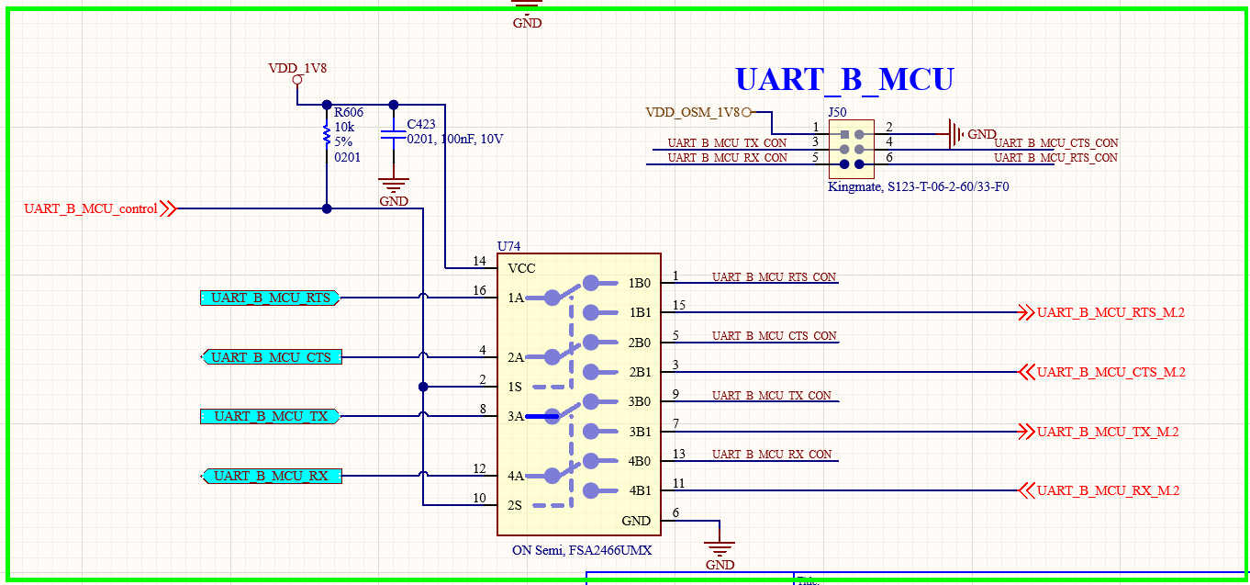The height and width of the screenshot is (585, 1250).
Task: Click the VDD_OSM_1V8 power port
Action: coord(698,112)
